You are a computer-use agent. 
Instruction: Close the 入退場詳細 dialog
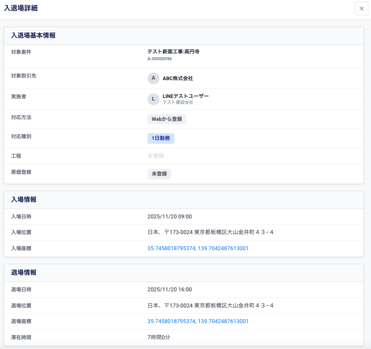361,8
